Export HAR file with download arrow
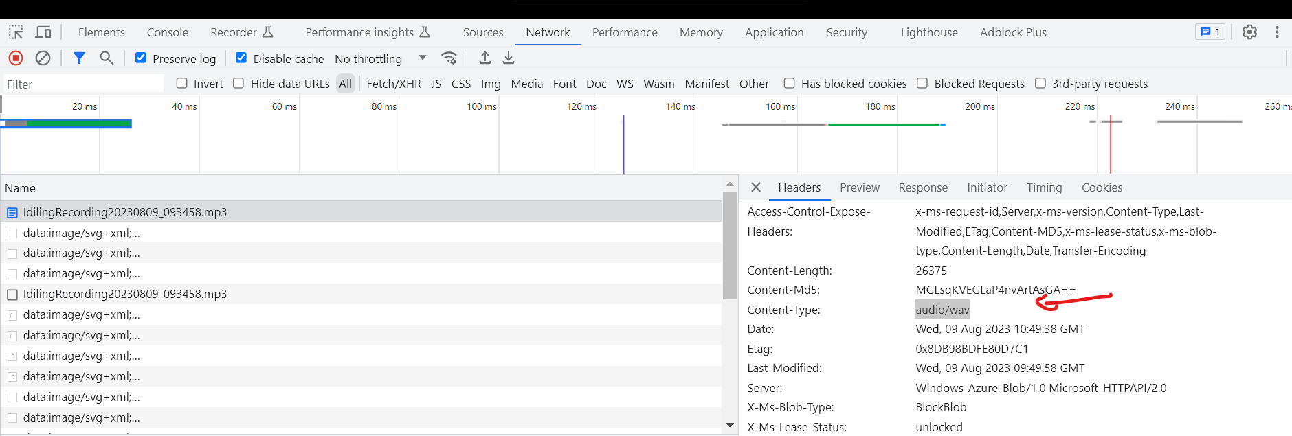The image size is (1292, 436). click(x=509, y=58)
